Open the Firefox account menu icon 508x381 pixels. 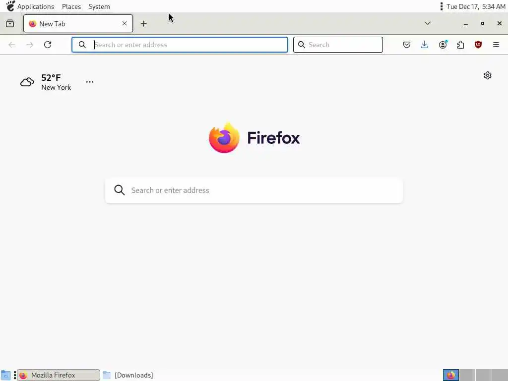443,45
